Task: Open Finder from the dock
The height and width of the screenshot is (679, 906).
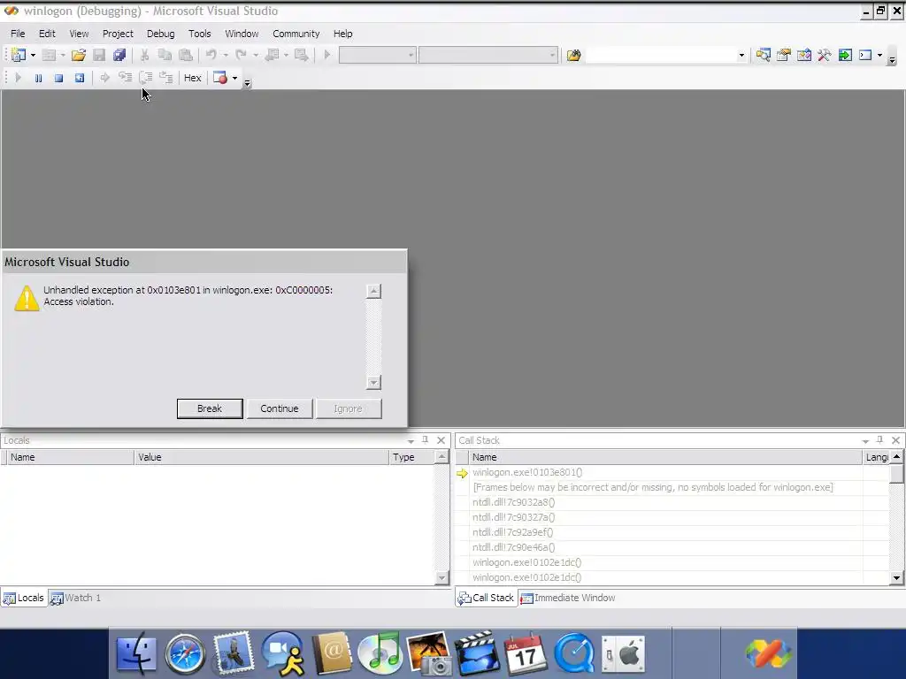Action: click(x=136, y=653)
